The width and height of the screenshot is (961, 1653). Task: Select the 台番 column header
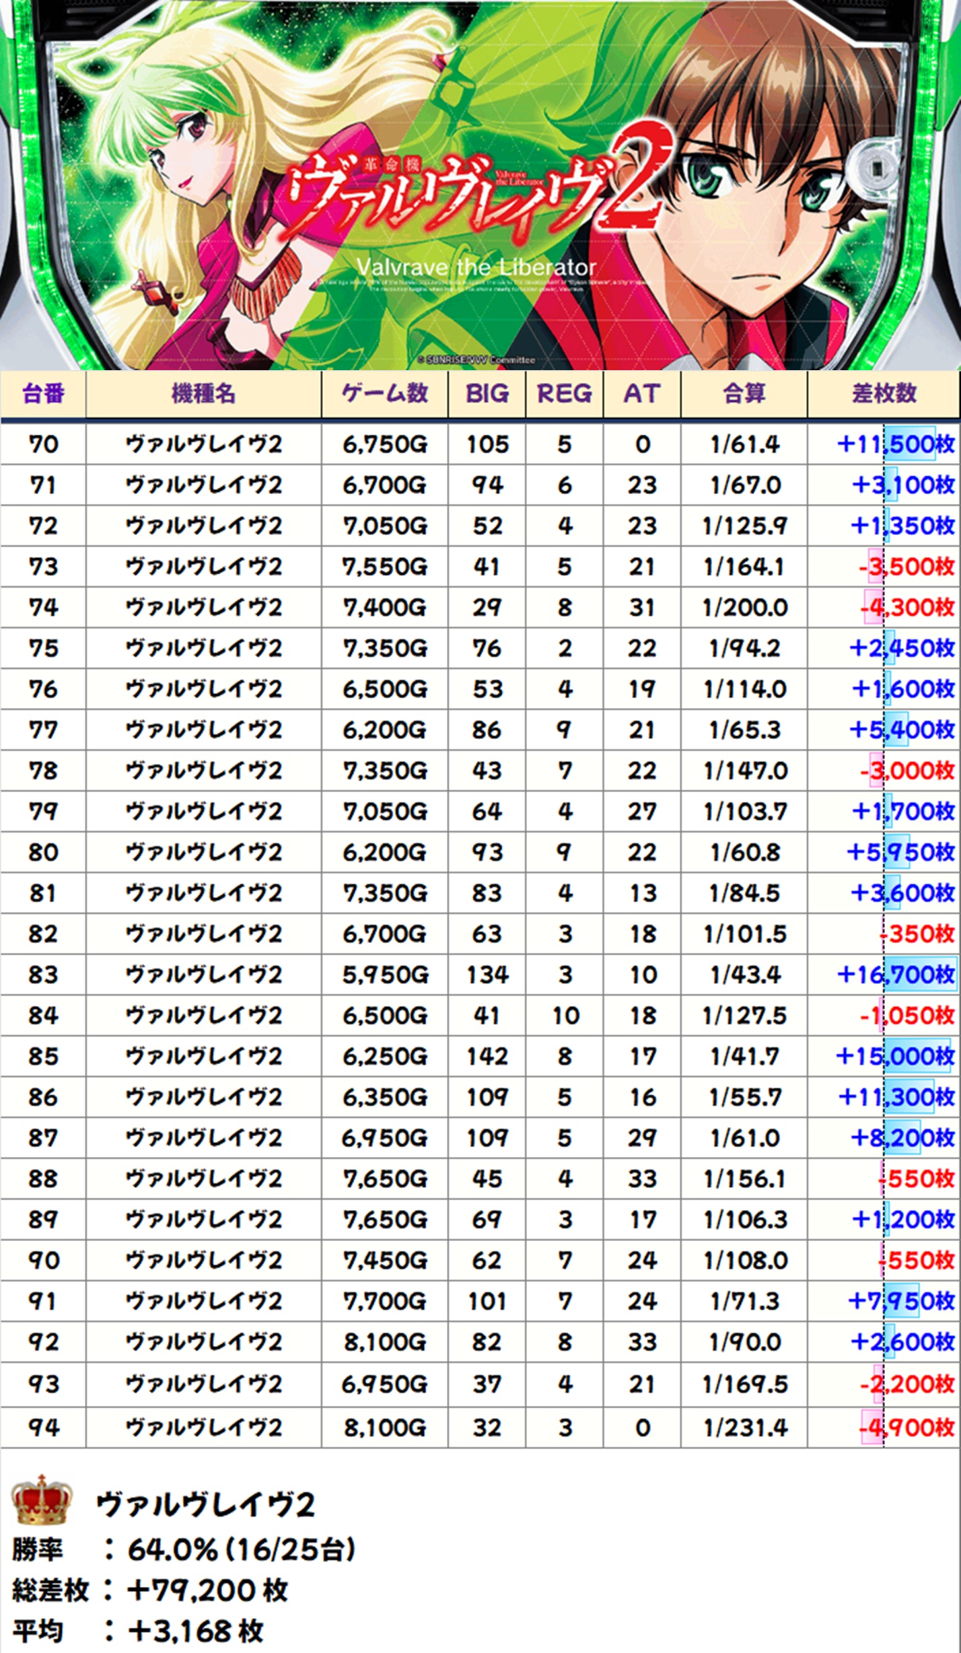(x=43, y=393)
